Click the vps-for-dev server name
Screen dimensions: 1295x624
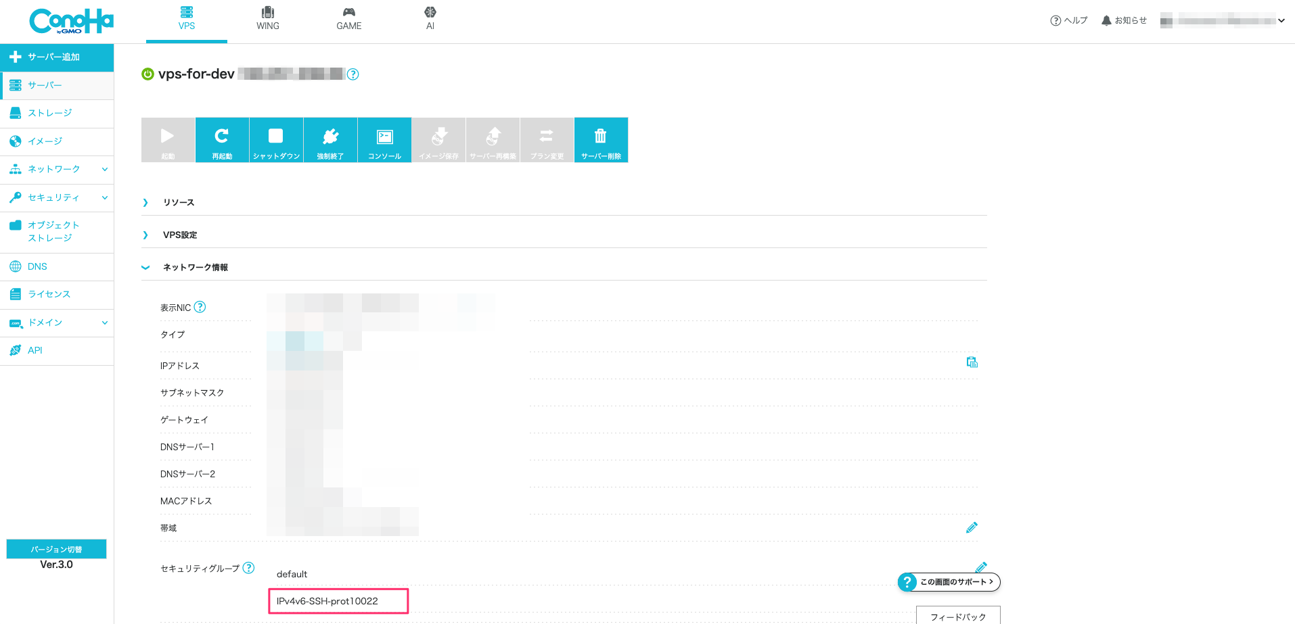(196, 74)
